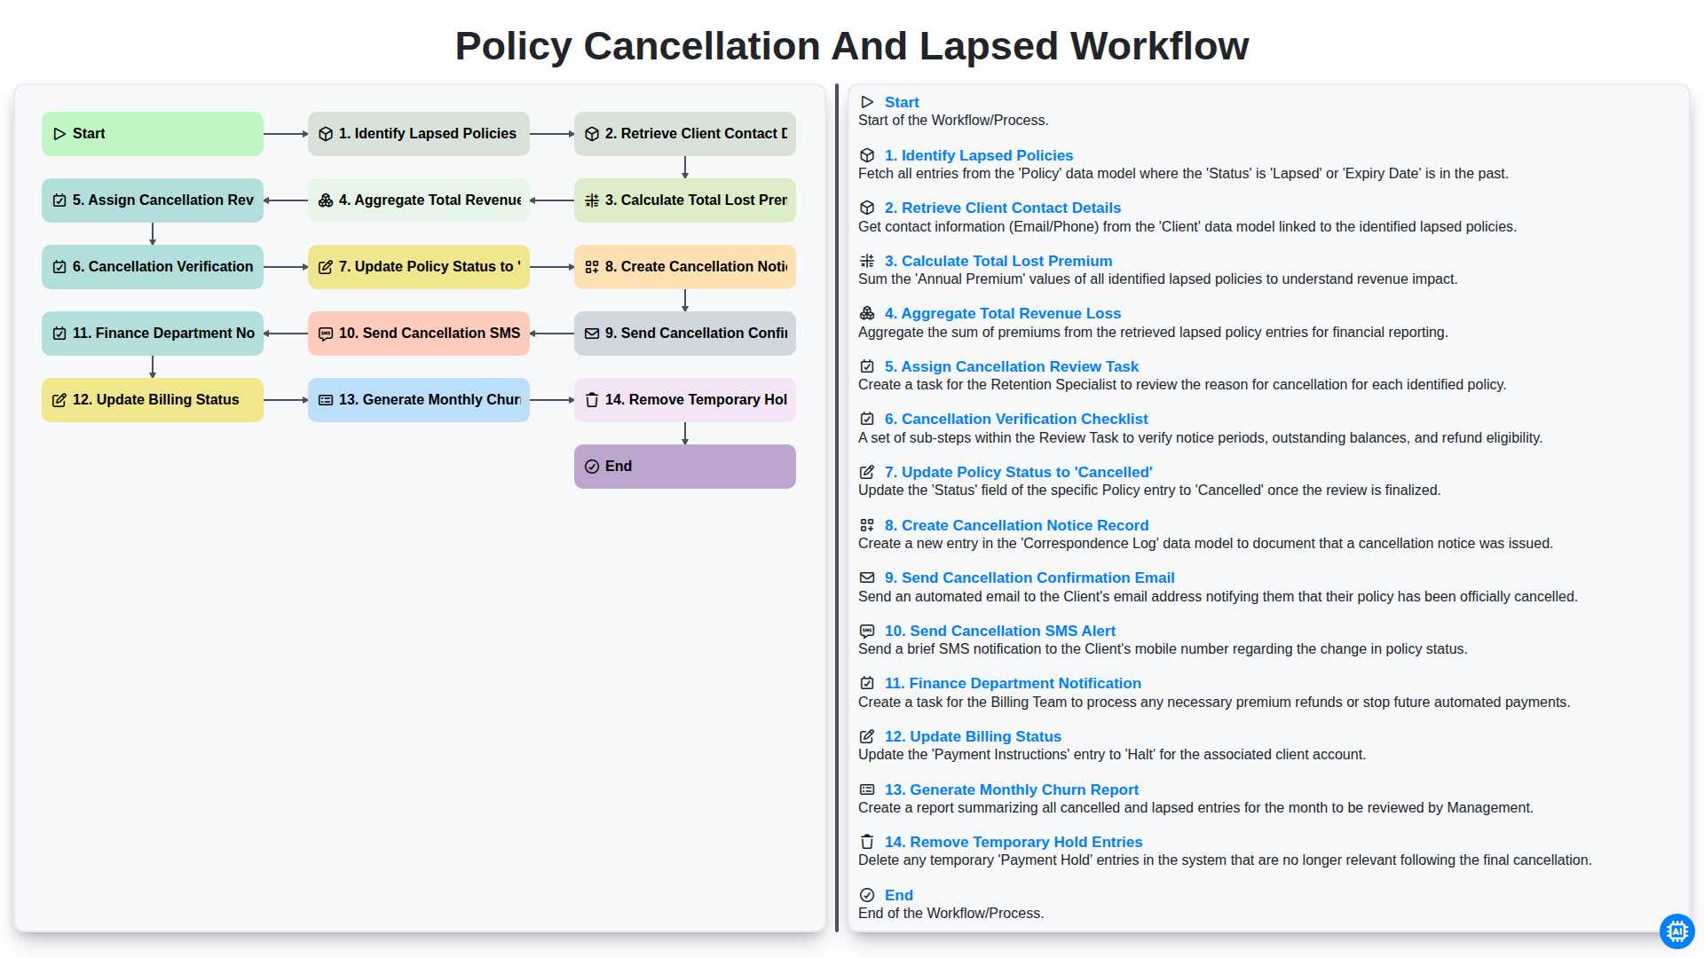Click the hash icon in Calculate Total Lost node
This screenshot has height=958, width=1704.
point(592,200)
